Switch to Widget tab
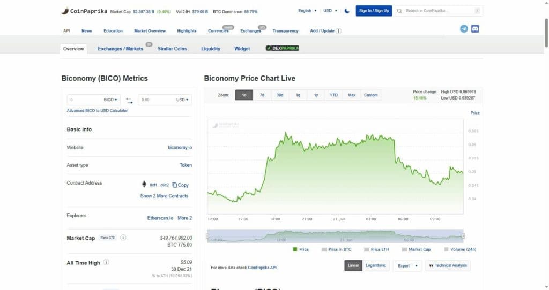Image resolution: width=549 pixels, height=290 pixels. (242, 49)
